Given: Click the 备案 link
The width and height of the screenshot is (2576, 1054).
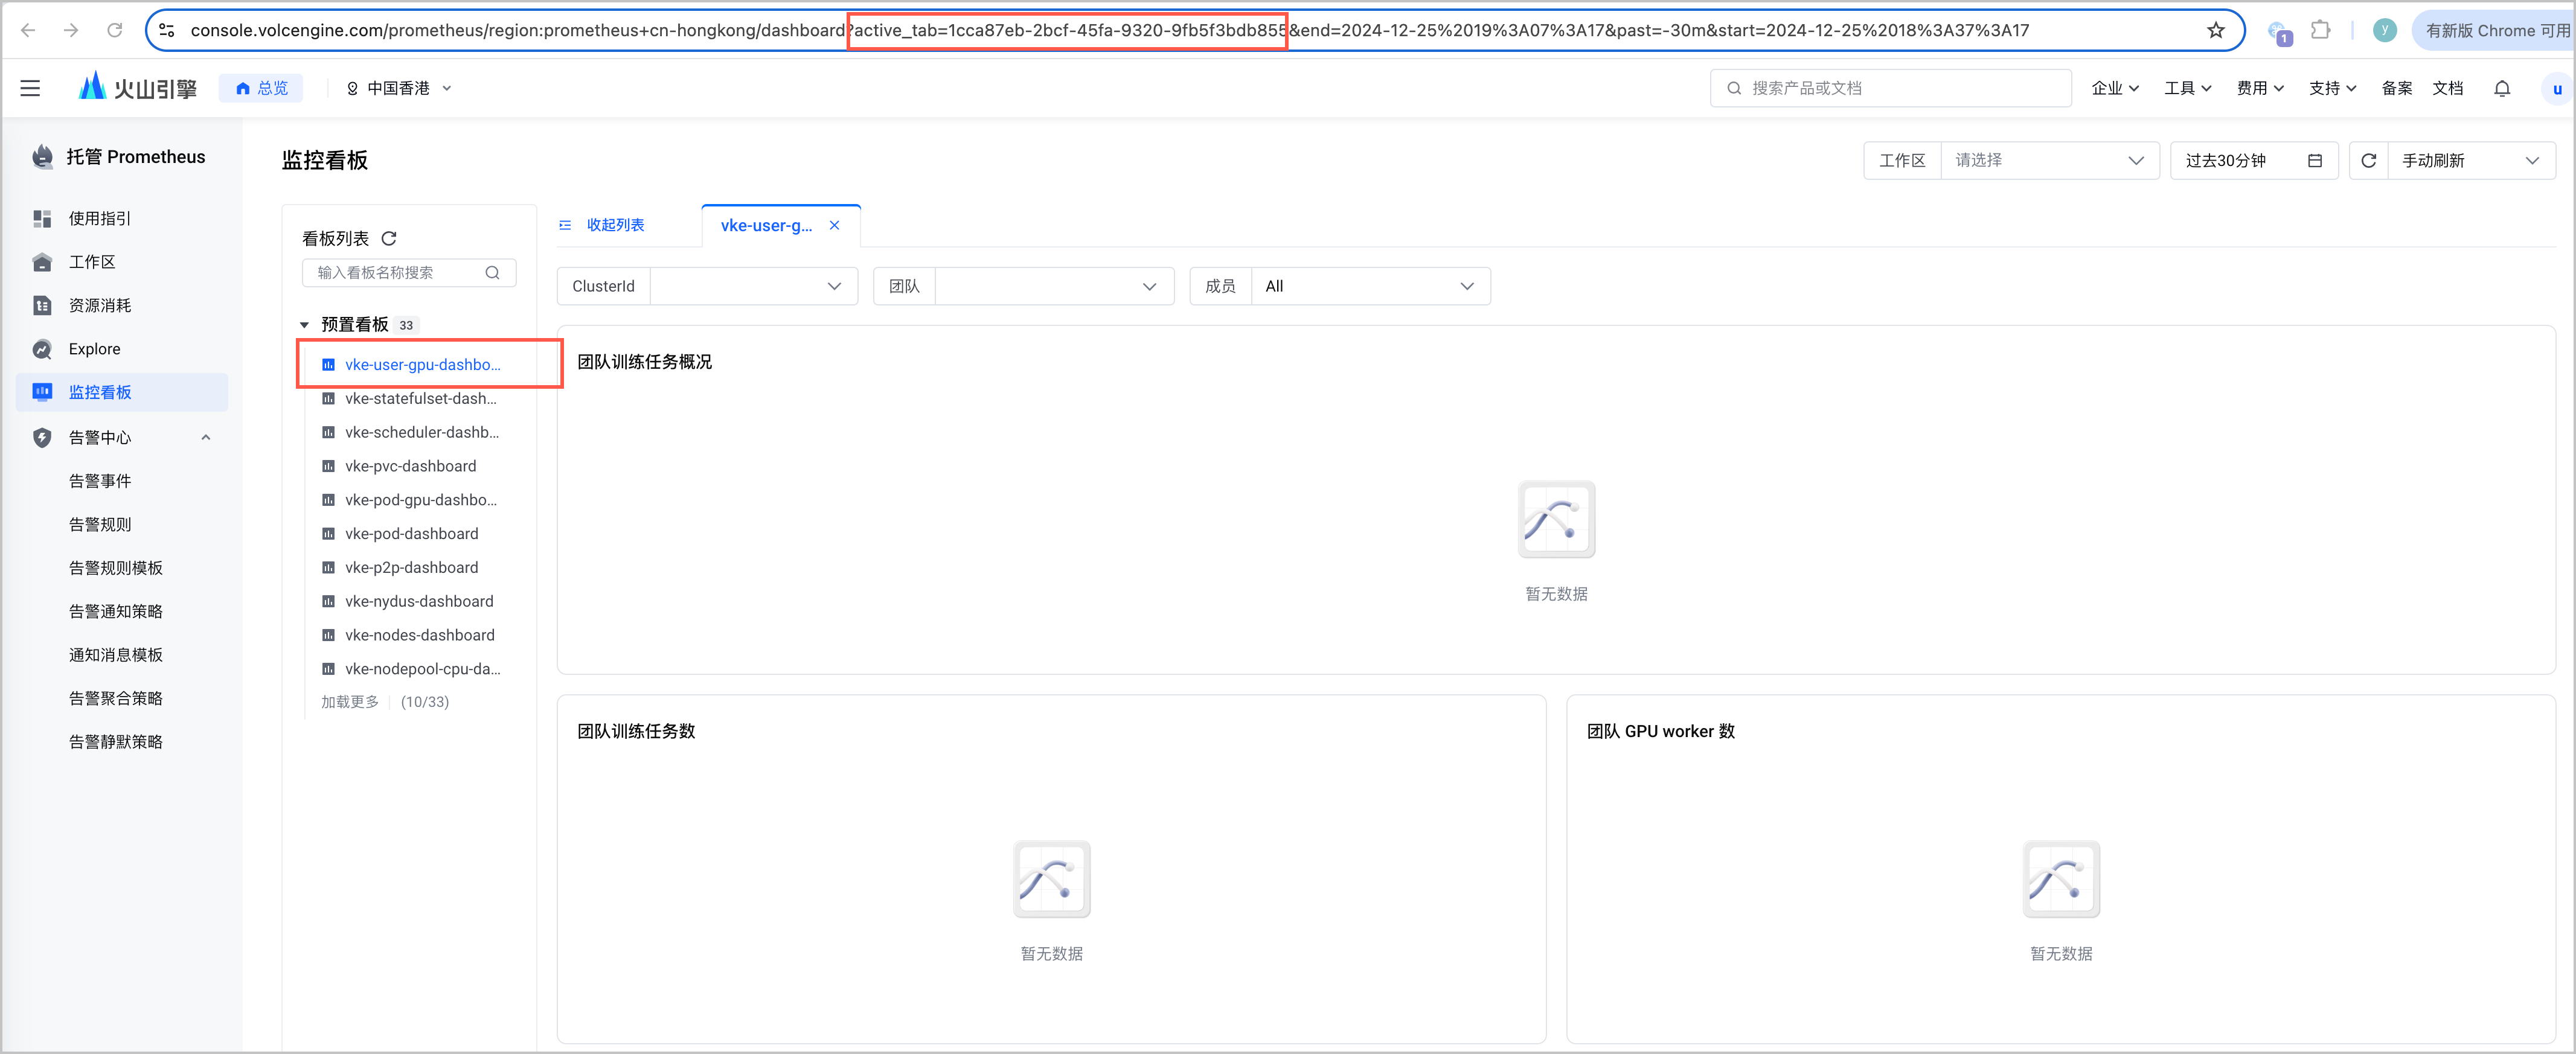Looking at the screenshot, I should click(x=2396, y=88).
